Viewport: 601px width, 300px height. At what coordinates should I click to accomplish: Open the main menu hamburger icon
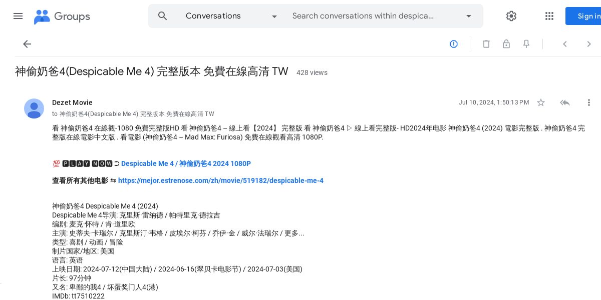pyautogui.click(x=18, y=16)
